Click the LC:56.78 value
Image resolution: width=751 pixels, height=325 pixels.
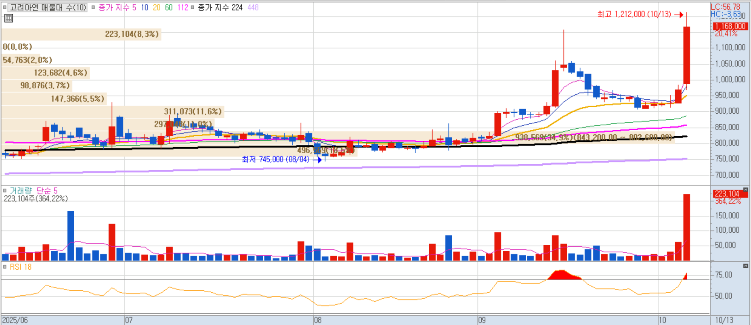coord(725,6)
